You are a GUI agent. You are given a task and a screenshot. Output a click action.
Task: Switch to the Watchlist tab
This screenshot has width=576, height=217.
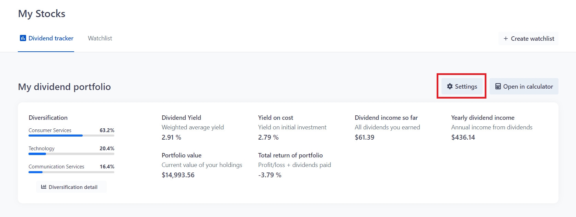[x=100, y=38]
